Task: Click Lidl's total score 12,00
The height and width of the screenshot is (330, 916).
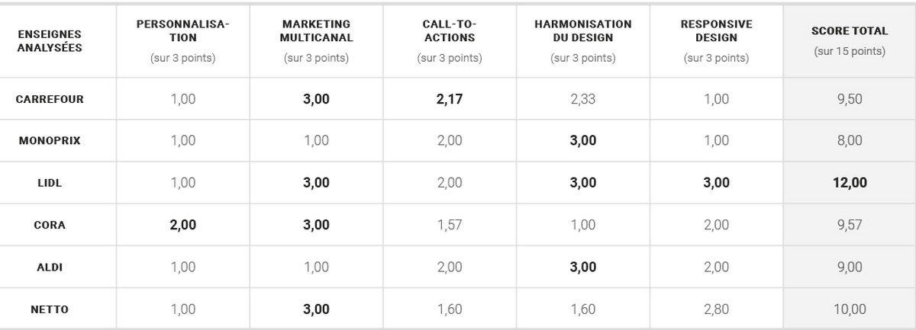Action: pyautogui.click(x=850, y=183)
